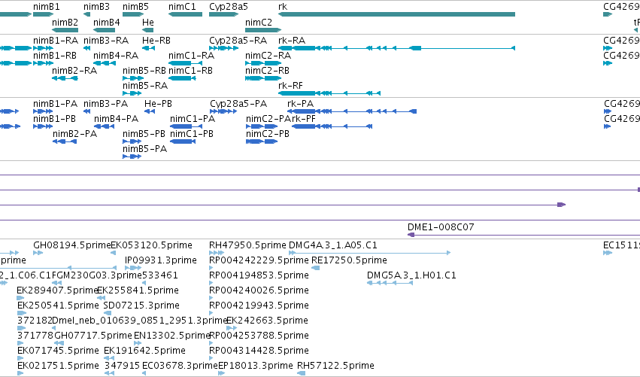Image resolution: width=640 pixels, height=377 pixels.
Task: Click the He-RB transcript label
Action: tap(156, 41)
